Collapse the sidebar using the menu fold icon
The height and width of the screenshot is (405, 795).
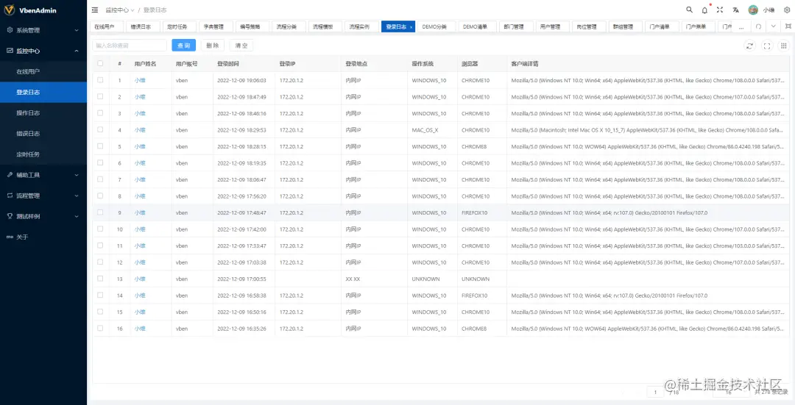95,10
